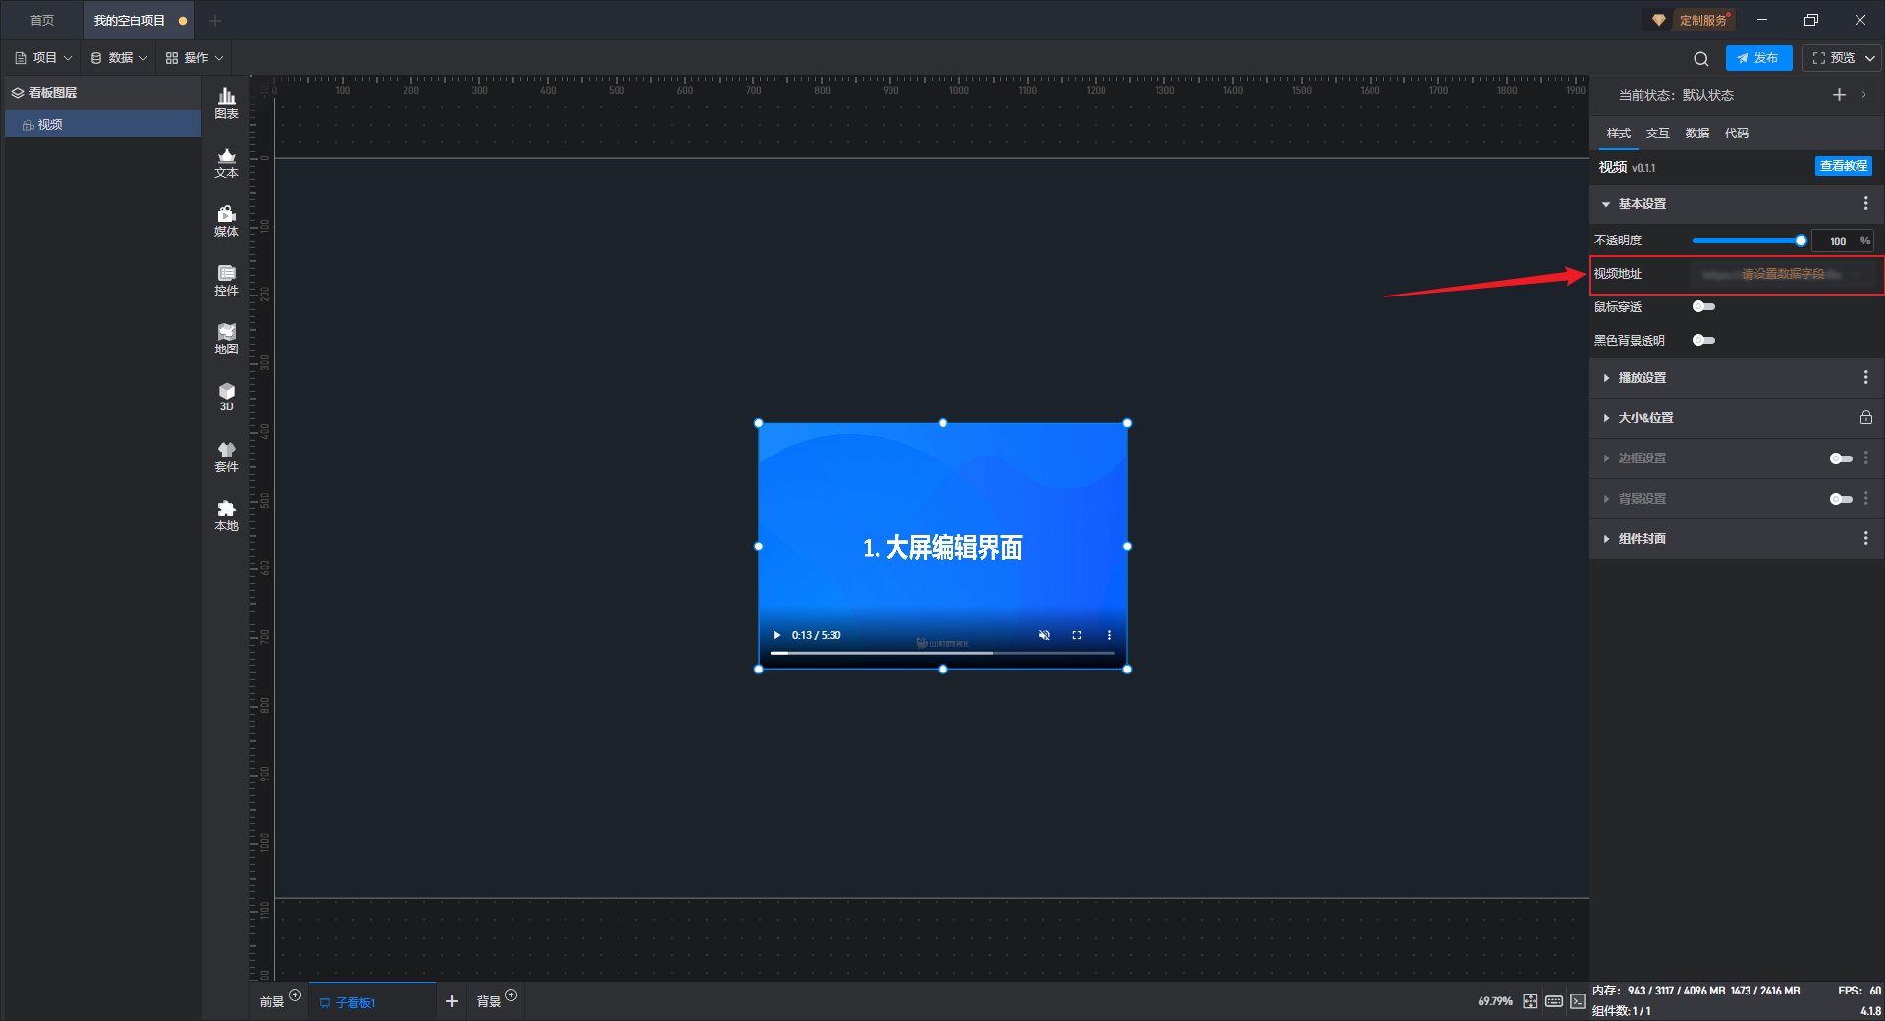Screen dimensions: 1885x1021
Task: Open 基本设置 three-dot options menu
Action: [x=1865, y=203]
